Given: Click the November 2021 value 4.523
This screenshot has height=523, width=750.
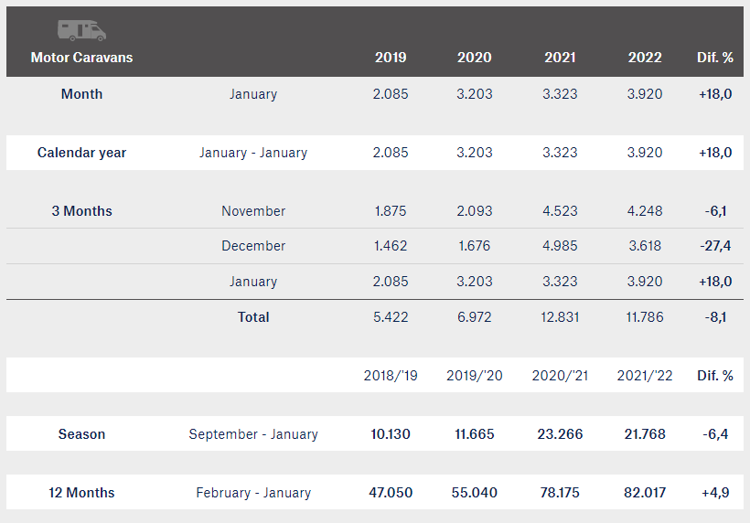Looking at the screenshot, I should tap(560, 211).
